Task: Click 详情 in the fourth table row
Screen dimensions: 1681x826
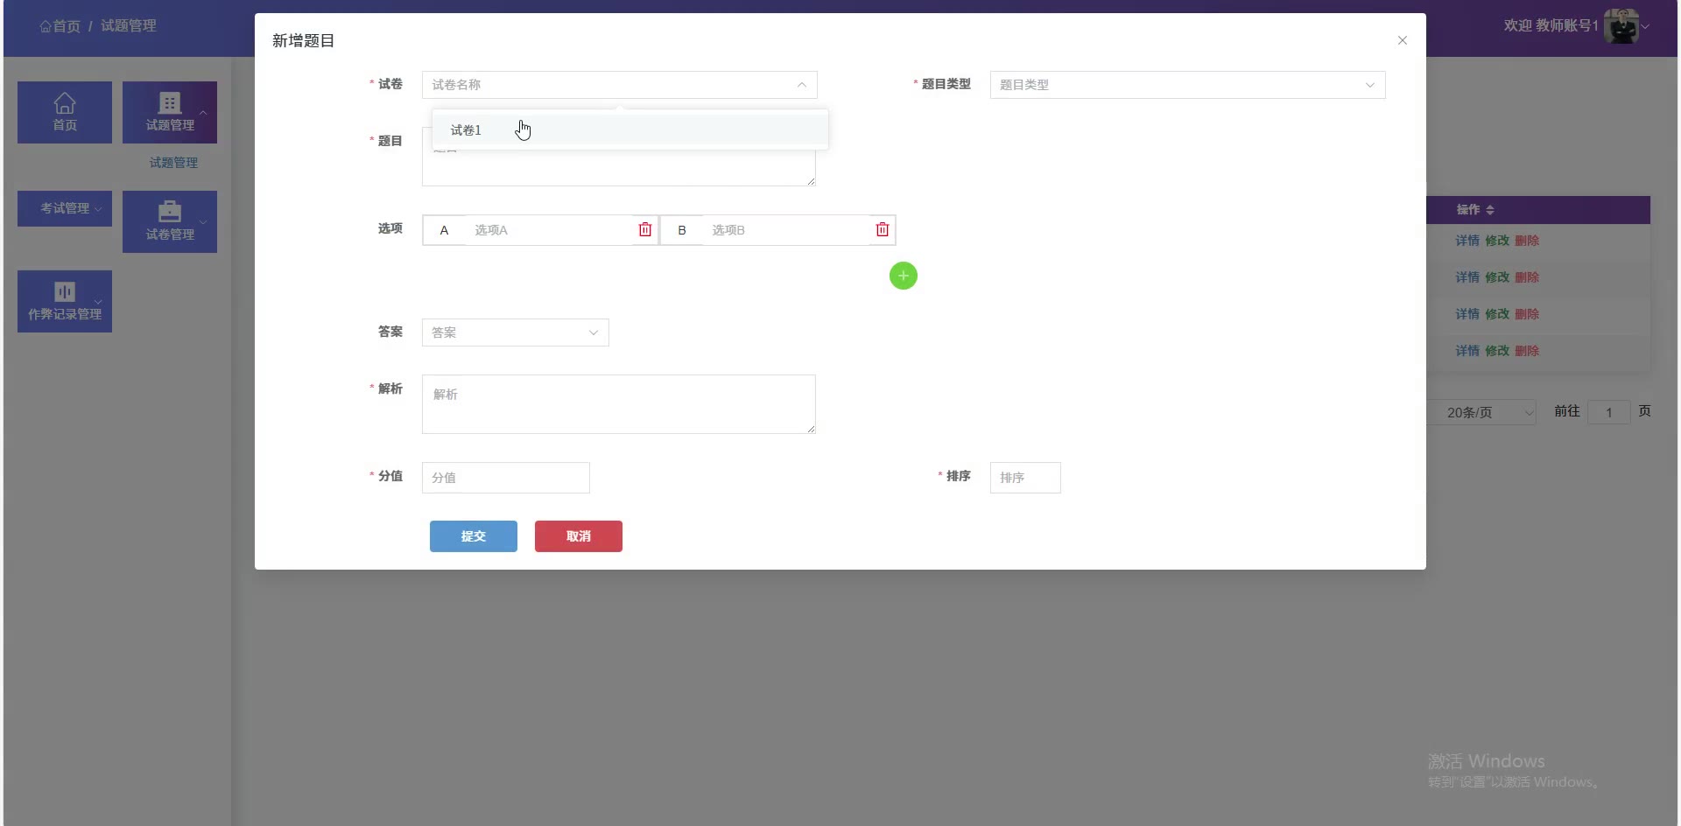Action: [1467, 351]
